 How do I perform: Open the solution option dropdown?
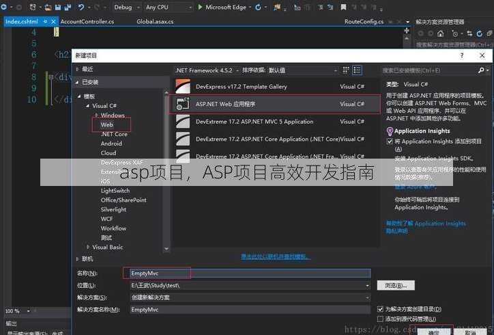point(367,297)
